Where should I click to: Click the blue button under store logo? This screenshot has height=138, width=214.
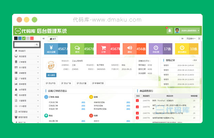pos(51,75)
